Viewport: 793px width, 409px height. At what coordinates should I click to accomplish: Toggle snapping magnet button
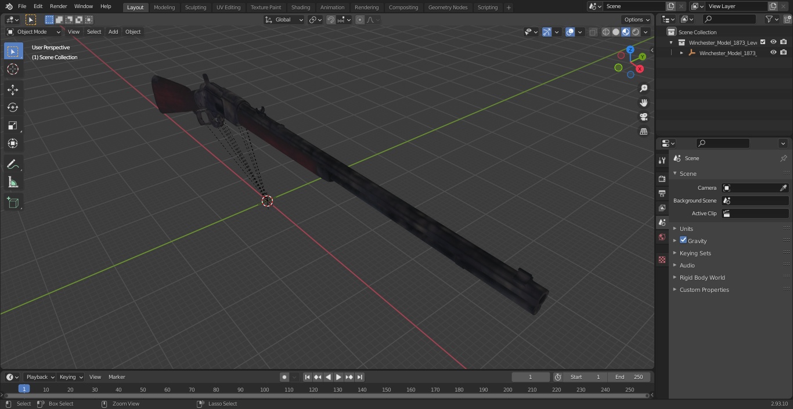(x=331, y=20)
